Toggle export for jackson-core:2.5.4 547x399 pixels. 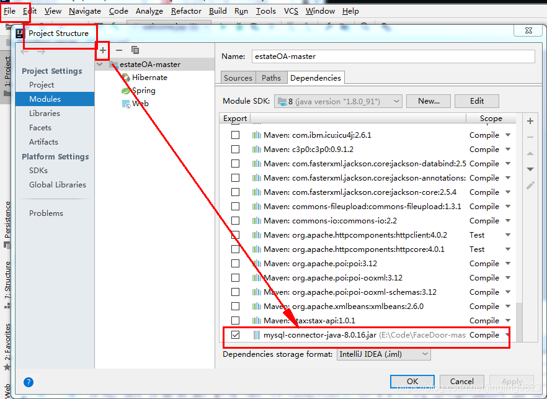(x=236, y=192)
